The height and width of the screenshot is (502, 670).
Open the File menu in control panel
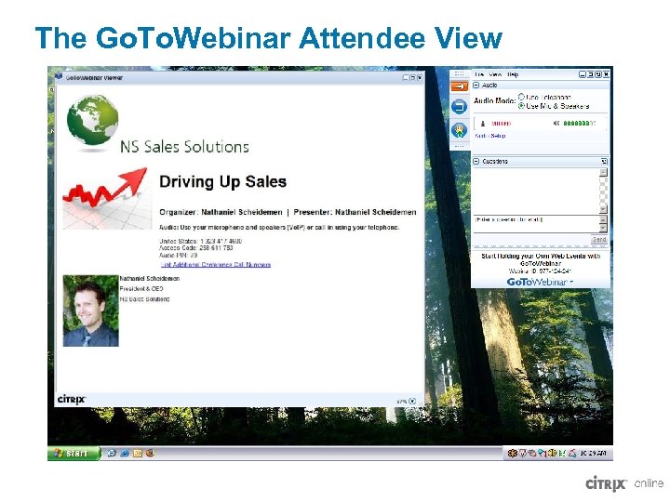pyautogui.click(x=479, y=74)
